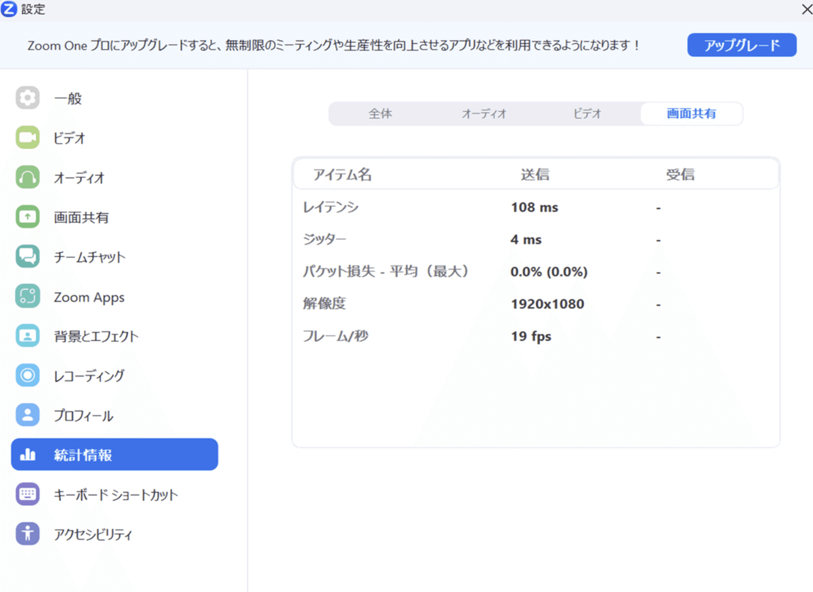
Task: Click the ジッター row label
Action: 325,240
